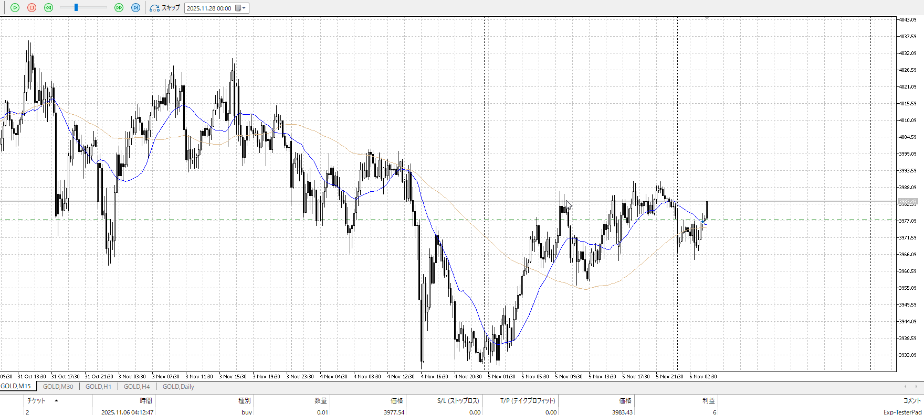Click the green speed-up fast-forward icon
924x415 pixels.
pos(119,8)
